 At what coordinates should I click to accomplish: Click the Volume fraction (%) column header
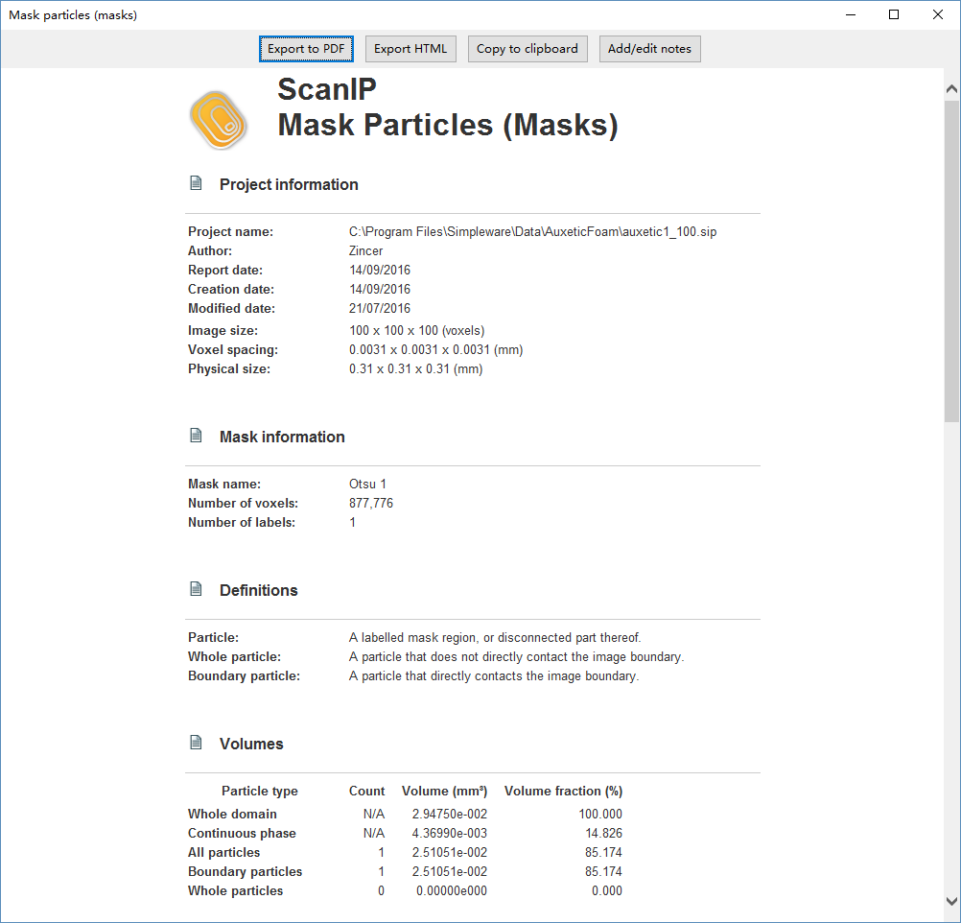[x=563, y=792]
